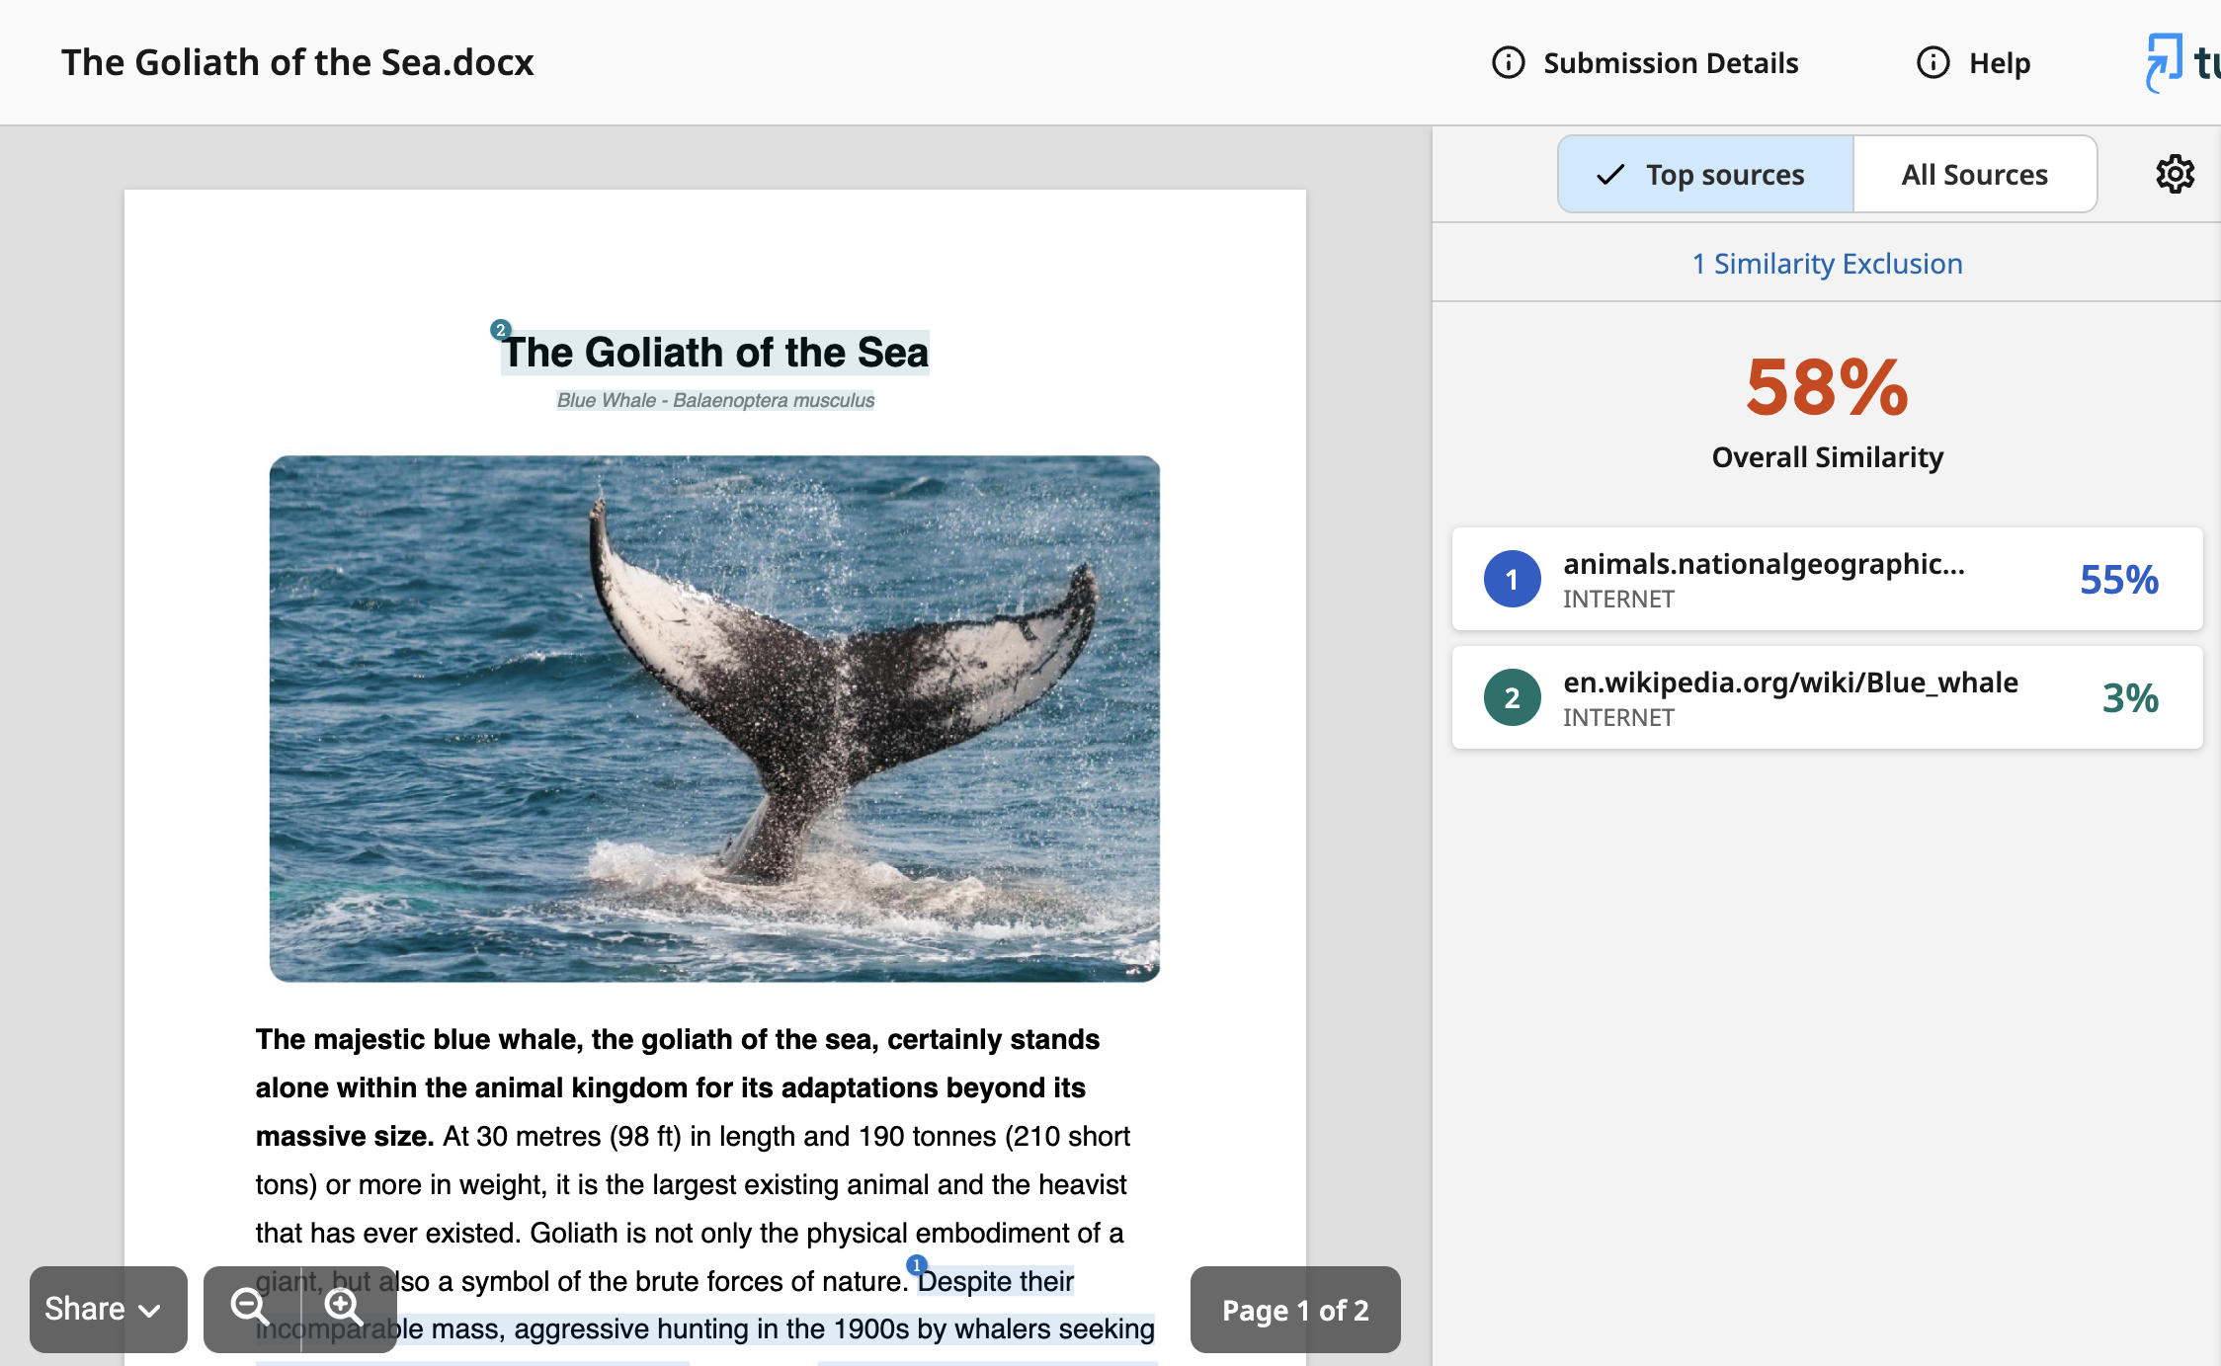Click the info icon beside Help
Image resolution: width=2221 pixels, height=1366 pixels.
point(1933,62)
